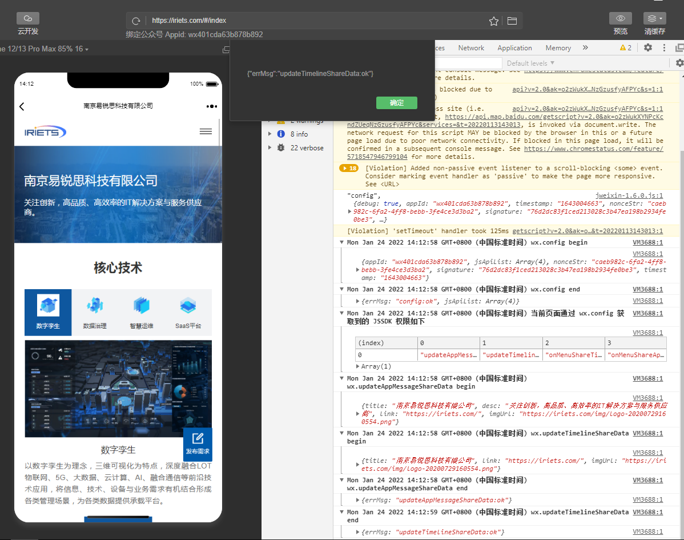Bookmark the URL with star icon
Screen dimensions: 684x540
click(x=493, y=21)
